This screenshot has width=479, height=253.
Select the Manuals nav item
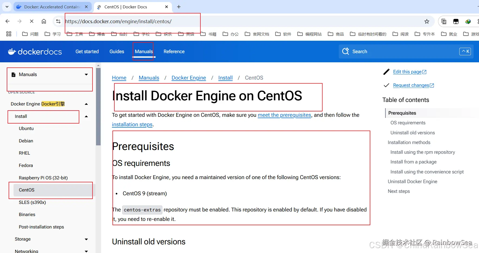(144, 52)
